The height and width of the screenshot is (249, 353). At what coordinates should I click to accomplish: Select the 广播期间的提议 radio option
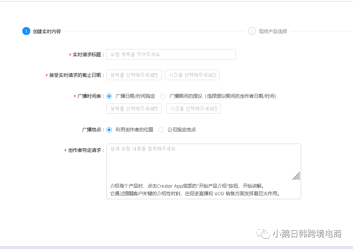pos(163,96)
